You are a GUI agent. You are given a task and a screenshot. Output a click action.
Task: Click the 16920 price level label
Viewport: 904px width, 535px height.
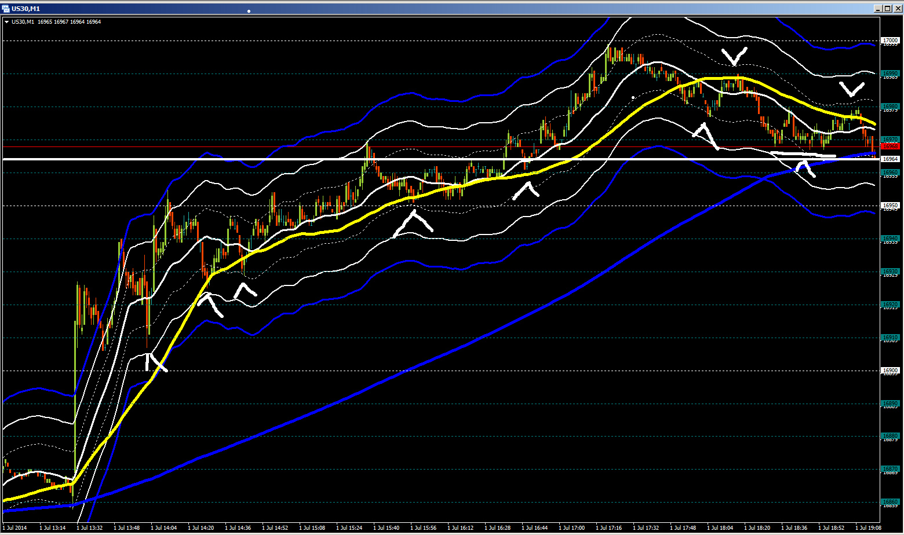(x=890, y=305)
